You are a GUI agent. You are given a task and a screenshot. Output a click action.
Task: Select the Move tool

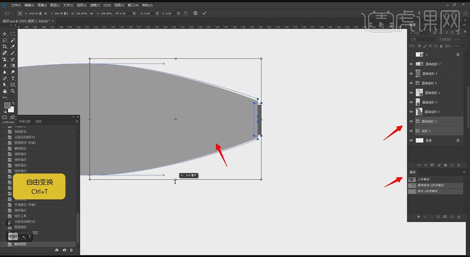pyautogui.click(x=4, y=34)
